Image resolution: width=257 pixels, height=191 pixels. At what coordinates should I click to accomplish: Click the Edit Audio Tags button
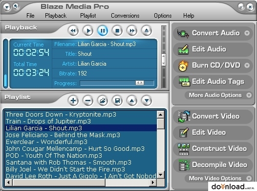click(213, 82)
